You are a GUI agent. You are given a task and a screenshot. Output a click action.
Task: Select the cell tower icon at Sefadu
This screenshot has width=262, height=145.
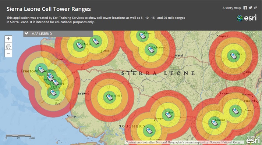point(233,56)
